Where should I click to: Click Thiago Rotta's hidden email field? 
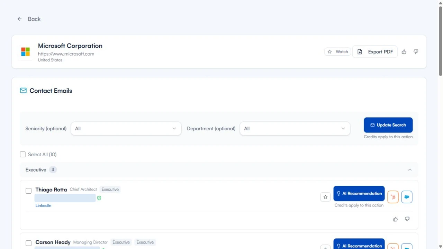(x=65, y=198)
